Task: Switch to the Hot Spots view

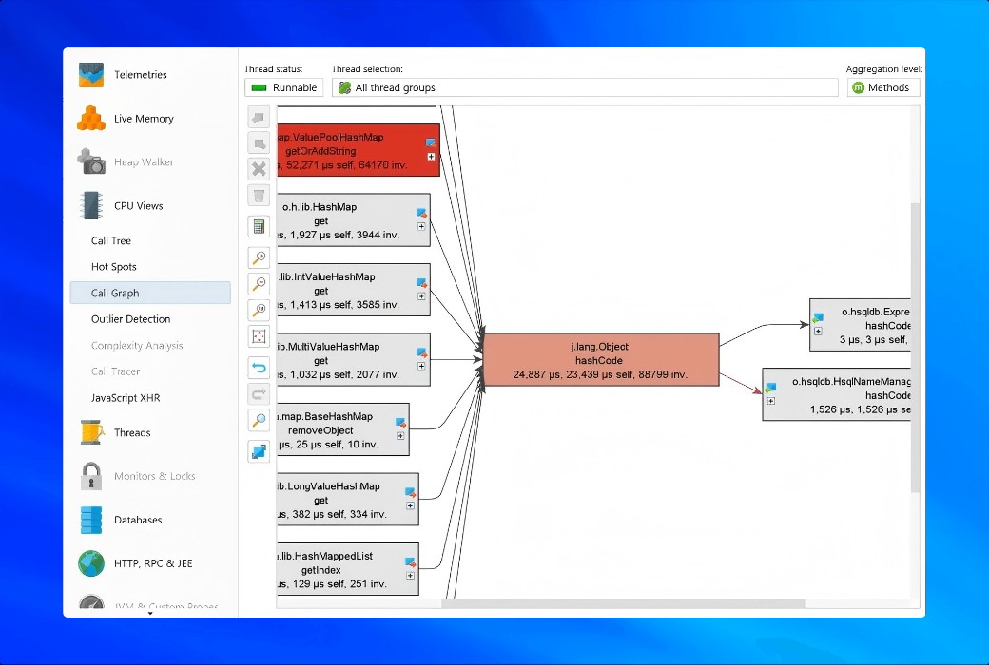Action: coord(113,267)
